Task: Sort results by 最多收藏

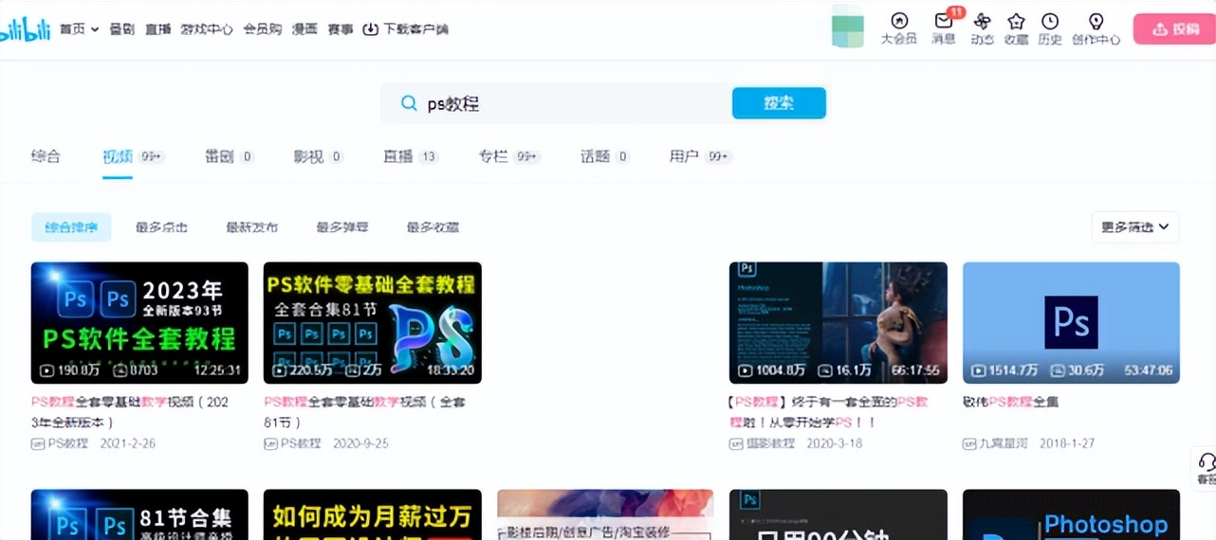Action: tap(433, 227)
